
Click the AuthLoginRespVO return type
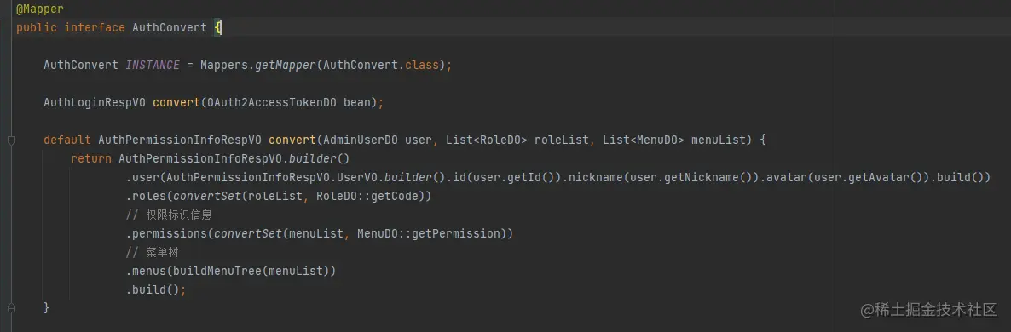click(x=94, y=102)
